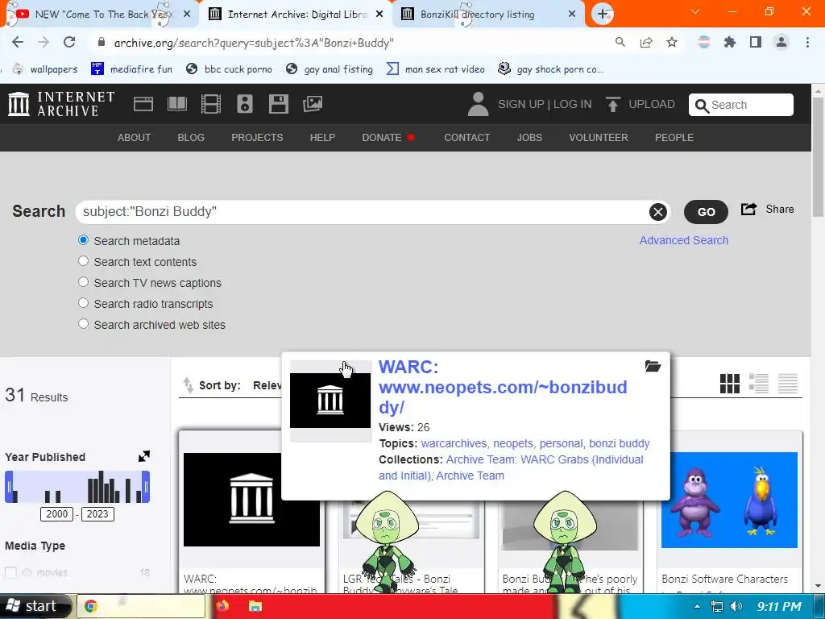Open the ABOUT menu item
The width and height of the screenshot is (825, 619).
tap(134, 137)
